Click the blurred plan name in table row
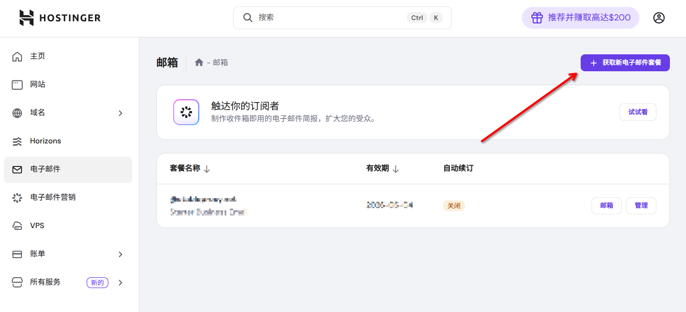Viewport: 686px width, 312px height. 203,199
